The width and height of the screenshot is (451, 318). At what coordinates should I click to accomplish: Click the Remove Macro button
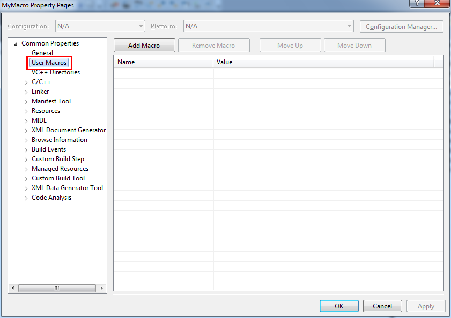click(214, 46)
